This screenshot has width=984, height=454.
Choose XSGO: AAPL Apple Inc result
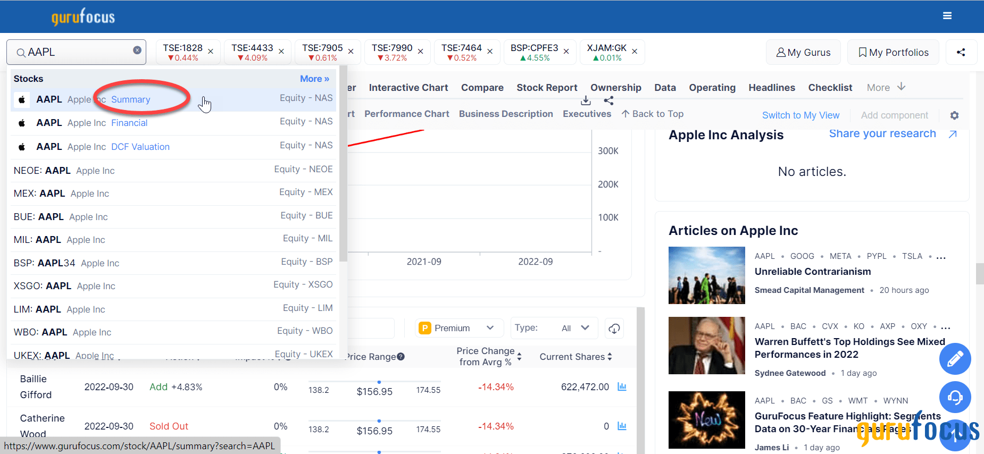tap(173, 286)
